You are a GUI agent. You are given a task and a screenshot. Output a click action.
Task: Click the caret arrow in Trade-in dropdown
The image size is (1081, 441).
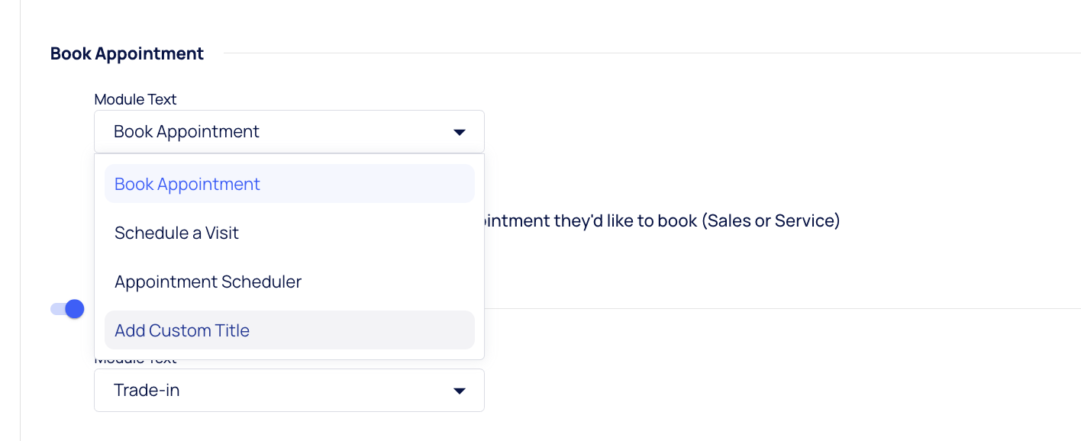(x=459, y=391)
